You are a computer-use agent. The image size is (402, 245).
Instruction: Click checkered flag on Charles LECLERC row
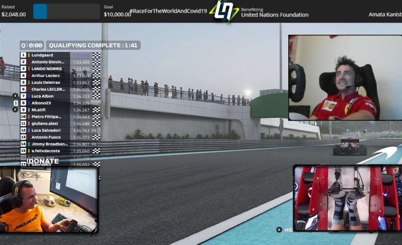[96, 89]
